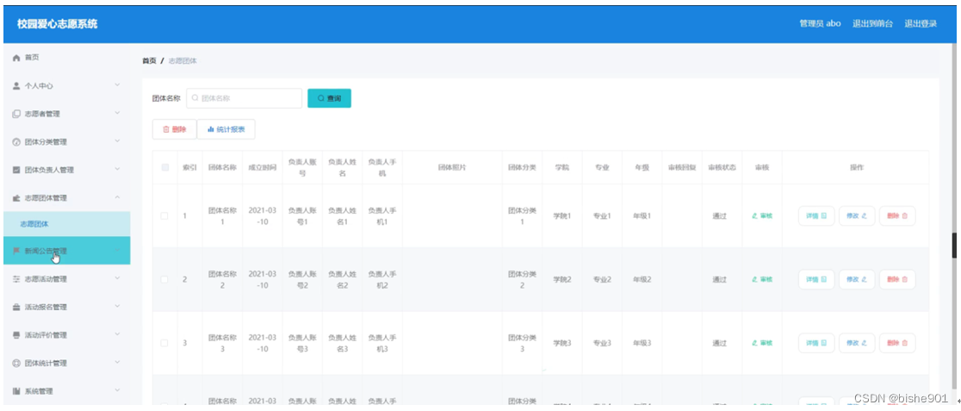Click 删除 for row 团体名称1
This screenshot has width=961, height=411.
coord(897,216)
